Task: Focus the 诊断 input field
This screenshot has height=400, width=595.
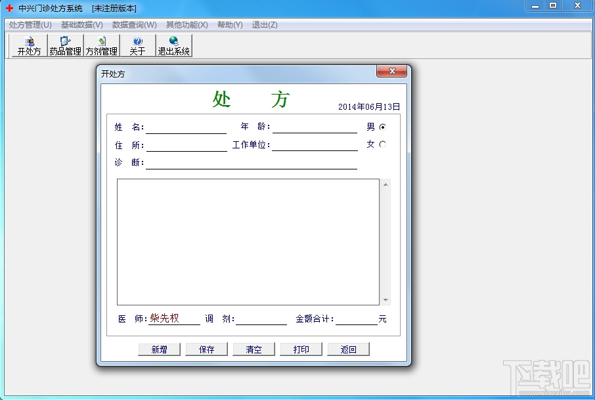Action: pos(252,163)
